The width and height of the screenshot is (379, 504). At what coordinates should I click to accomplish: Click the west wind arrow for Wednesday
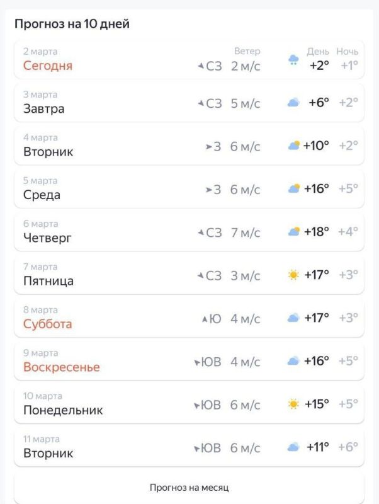coord(209,190)
